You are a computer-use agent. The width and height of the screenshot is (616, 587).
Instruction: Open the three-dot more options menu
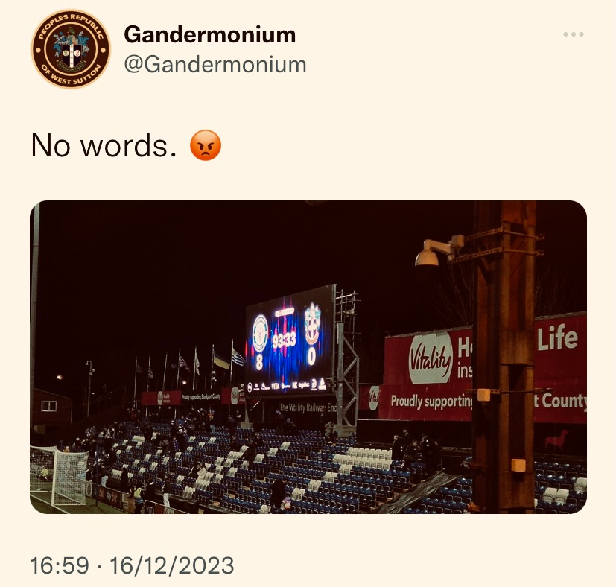[574, 34]
